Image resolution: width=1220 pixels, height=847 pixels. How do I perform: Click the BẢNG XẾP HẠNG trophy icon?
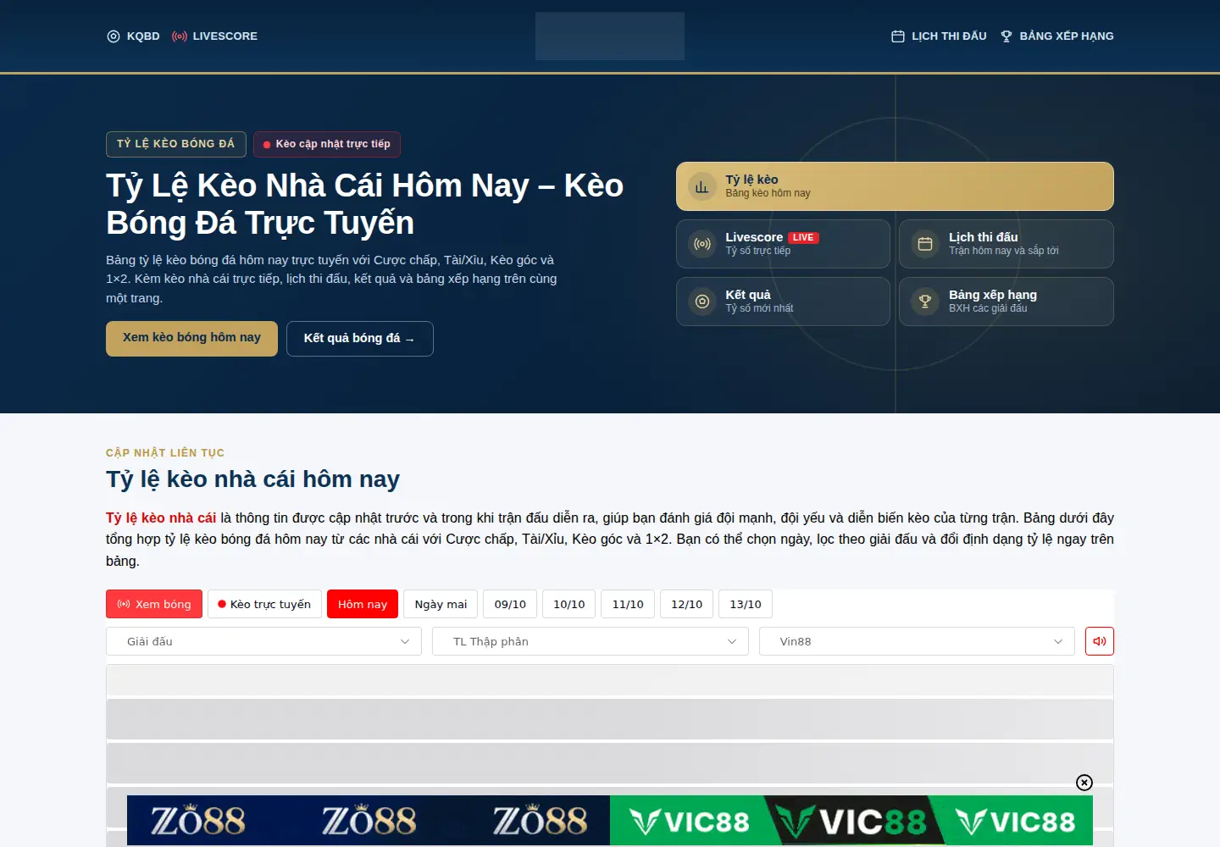1006,36
